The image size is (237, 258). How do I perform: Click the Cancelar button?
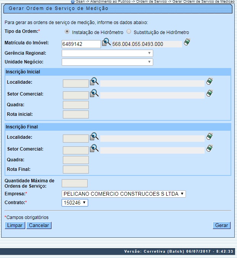[39, 225]
